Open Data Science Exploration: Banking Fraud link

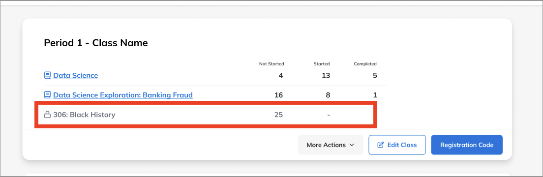click(x=123, y=95)
